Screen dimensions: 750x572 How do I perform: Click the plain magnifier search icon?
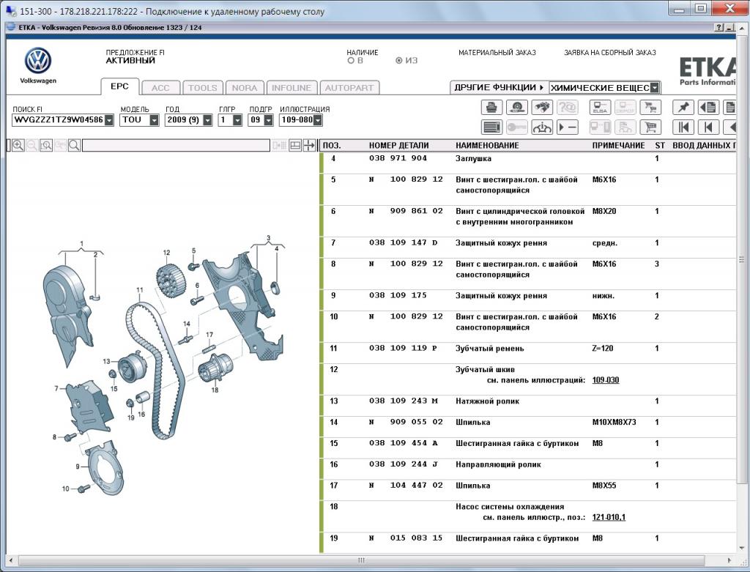tap(74, 146)
